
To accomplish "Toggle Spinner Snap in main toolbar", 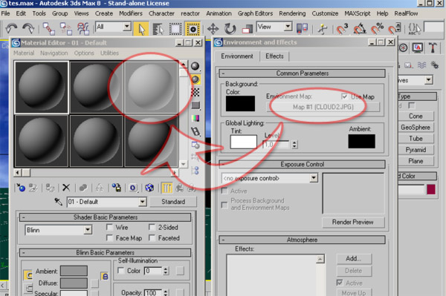I will click(395, 29).
